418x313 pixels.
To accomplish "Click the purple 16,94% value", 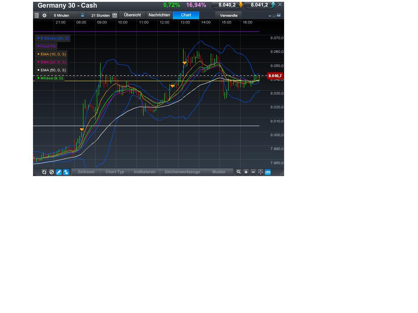I will click(196, 5).
